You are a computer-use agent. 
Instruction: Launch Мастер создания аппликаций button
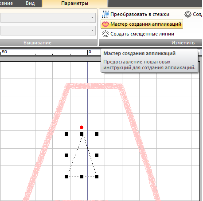tap(142, 24)
